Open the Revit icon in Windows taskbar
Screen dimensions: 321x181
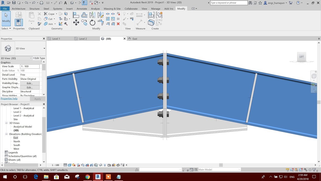tap(98, 177)
